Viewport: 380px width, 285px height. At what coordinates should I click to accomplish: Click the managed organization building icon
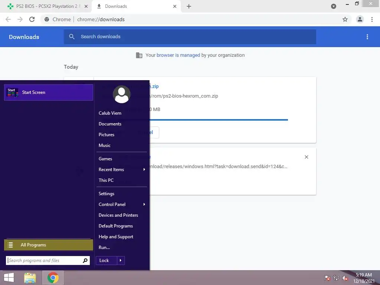139,55
